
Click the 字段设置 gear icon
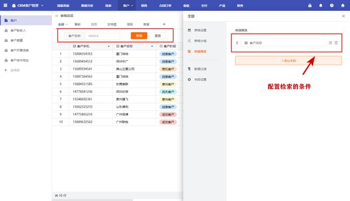(x=189, y=79)
